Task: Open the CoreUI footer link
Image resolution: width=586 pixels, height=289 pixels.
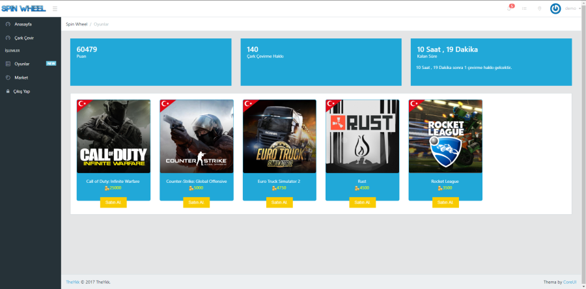Action: 570,282
